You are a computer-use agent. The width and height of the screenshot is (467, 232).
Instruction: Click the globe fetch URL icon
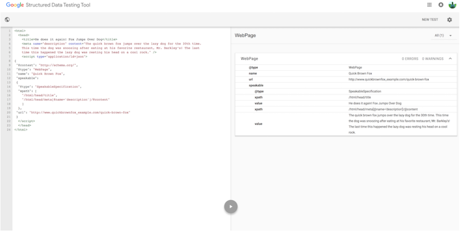pos(7,20)
